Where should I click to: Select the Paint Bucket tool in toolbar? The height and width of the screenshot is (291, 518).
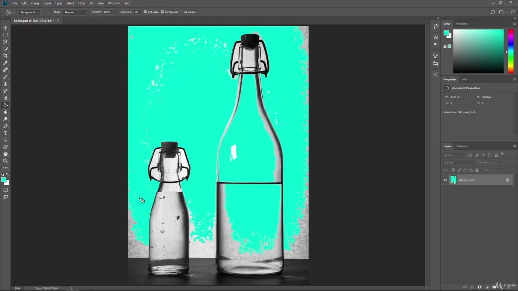(5, 105)
